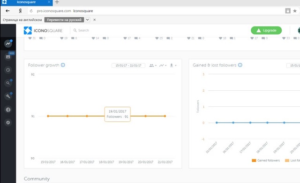The image size is (300, 183).
Task: Click the x-axis label 18/01/2017 on Follower growth
Action: pos(106,162)
